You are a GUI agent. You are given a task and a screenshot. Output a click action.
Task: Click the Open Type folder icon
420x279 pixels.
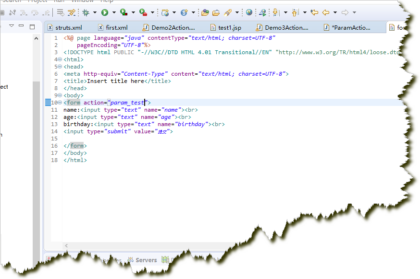(x=205, y=12)
